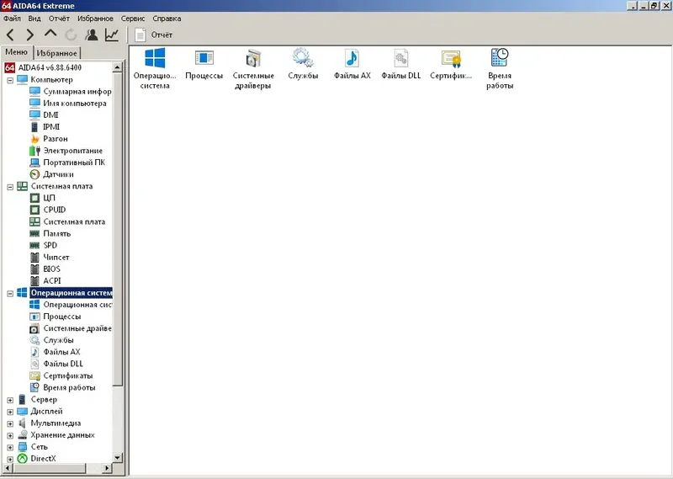Select Службы in the left tree
This screenshot has height=479, width=673.
pyautogui.click(x=51, y=340)
